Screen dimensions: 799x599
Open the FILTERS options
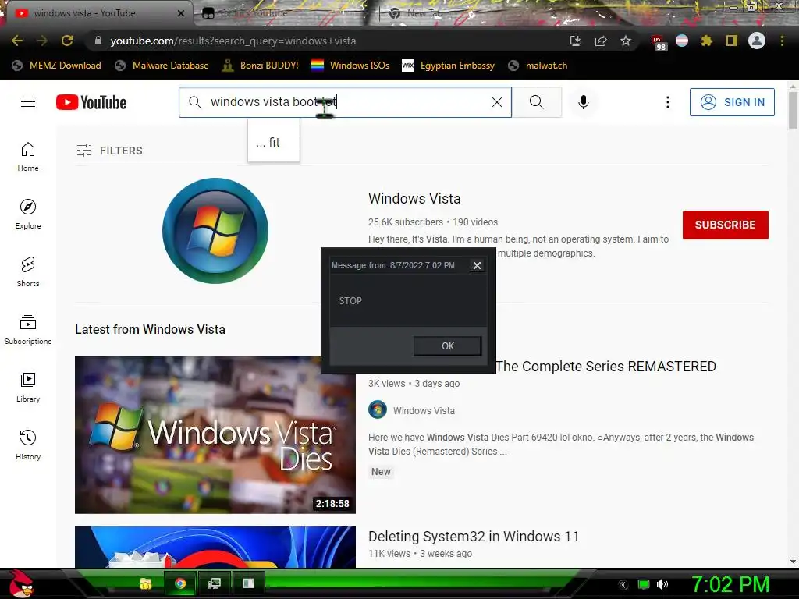pyautogui.click(x=109, y=151)
